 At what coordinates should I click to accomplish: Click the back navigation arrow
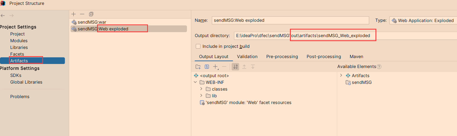[3, 16]
